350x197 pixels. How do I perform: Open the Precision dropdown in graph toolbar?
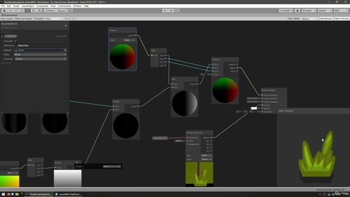54,19
